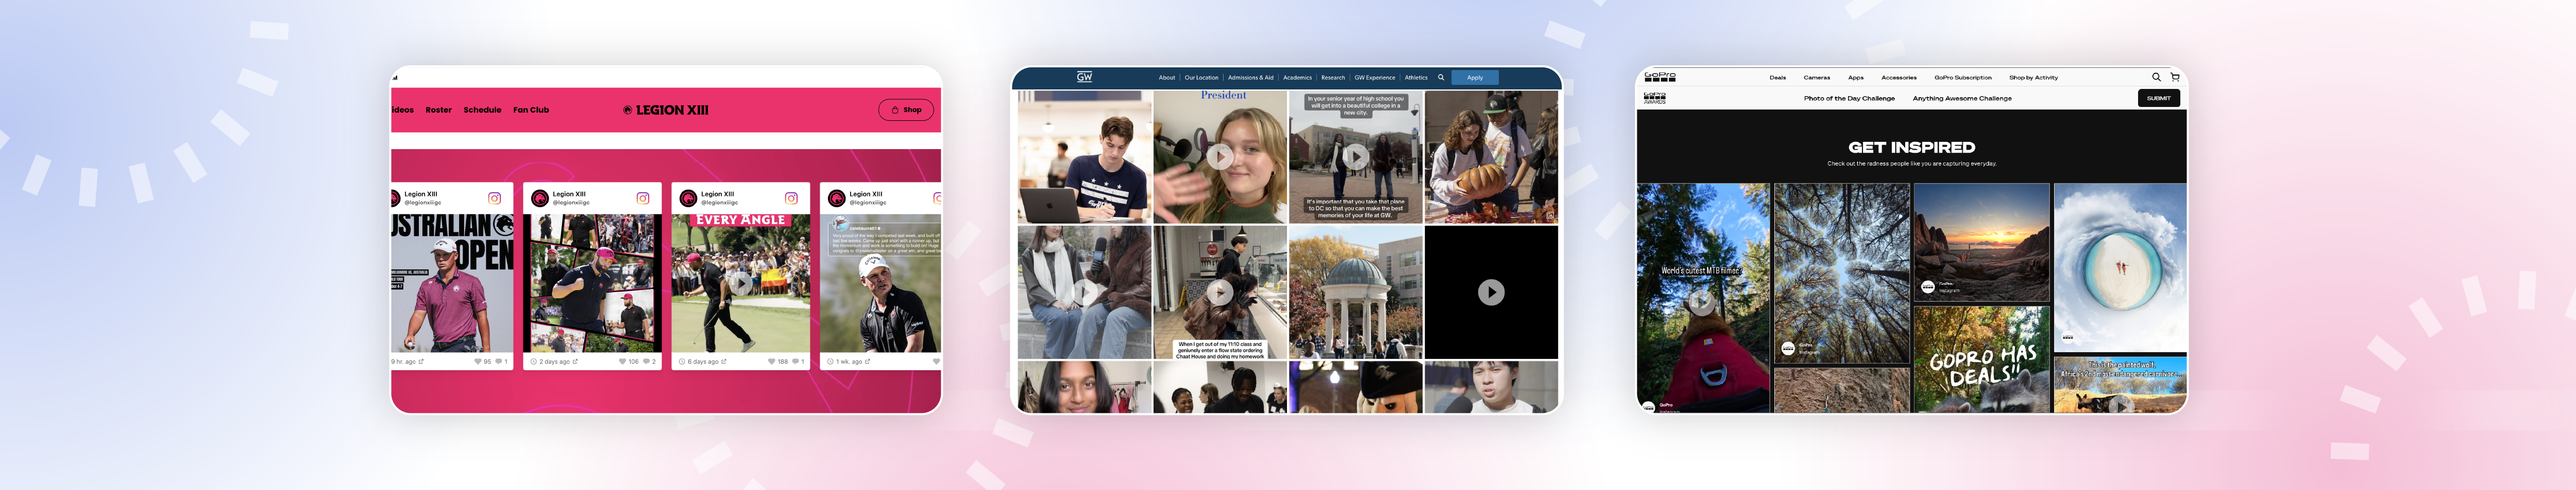The image size is (2576, 490).
Task: Click the Legion XIII logo in the header
Action: (x=666, y=110)
